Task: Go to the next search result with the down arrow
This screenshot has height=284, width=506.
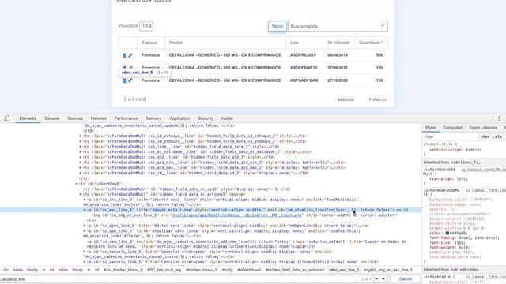Action: click(383, 278)
